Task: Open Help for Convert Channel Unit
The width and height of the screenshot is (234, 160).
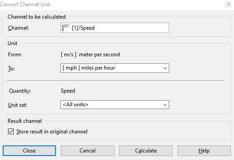Action: point(204,151)
